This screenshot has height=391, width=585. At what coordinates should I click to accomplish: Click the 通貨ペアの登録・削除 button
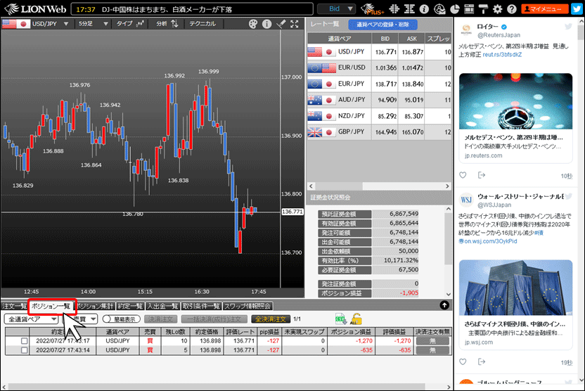click(382, 25)
